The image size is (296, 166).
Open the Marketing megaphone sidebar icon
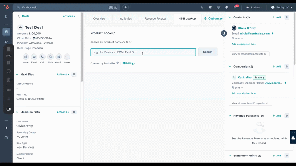coord(6,42)
